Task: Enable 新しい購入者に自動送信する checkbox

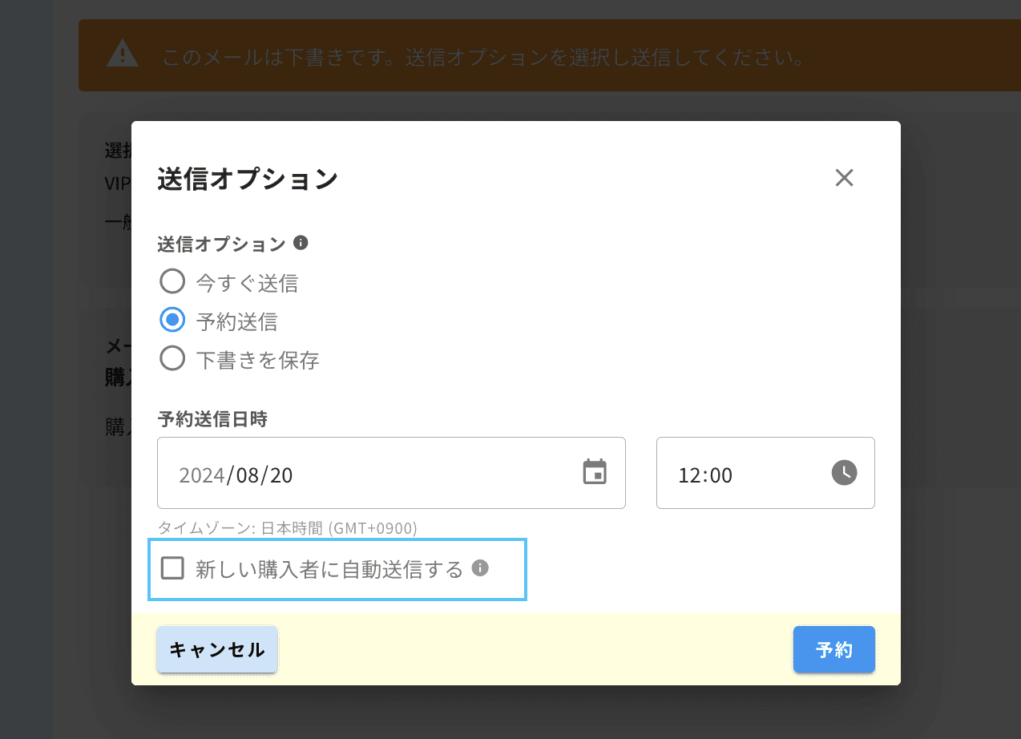Action: [x=172, y=569]
